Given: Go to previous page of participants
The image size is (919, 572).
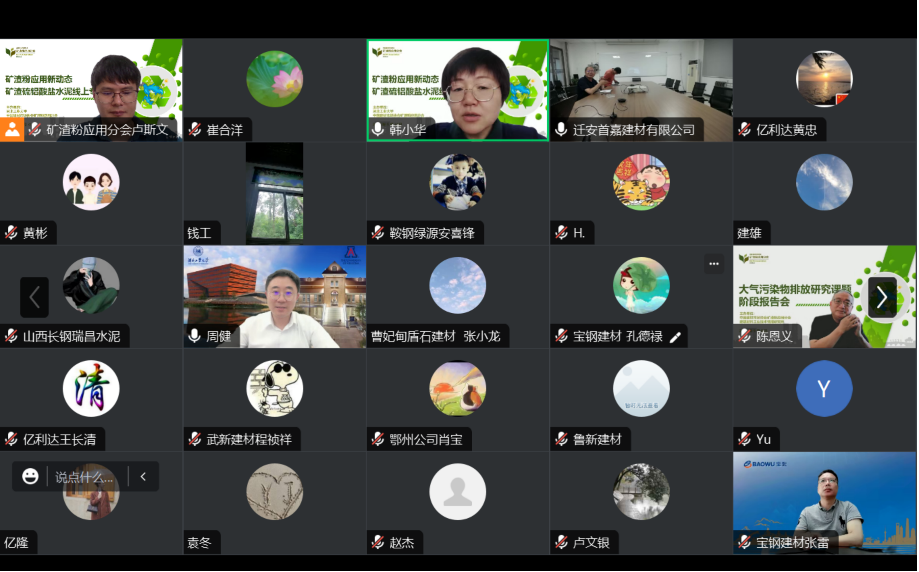Looking at the screenshot, I should click(34, 297).
